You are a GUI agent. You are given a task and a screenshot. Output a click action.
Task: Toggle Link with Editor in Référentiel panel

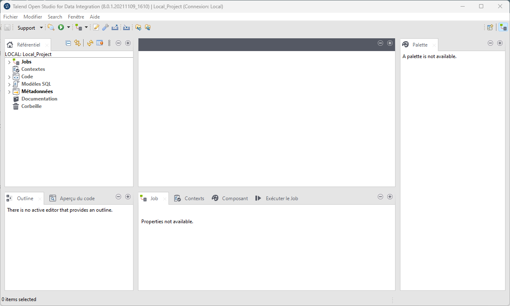click(77, 43)
